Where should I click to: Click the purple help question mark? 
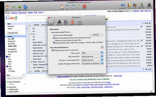tap(102, 47)
